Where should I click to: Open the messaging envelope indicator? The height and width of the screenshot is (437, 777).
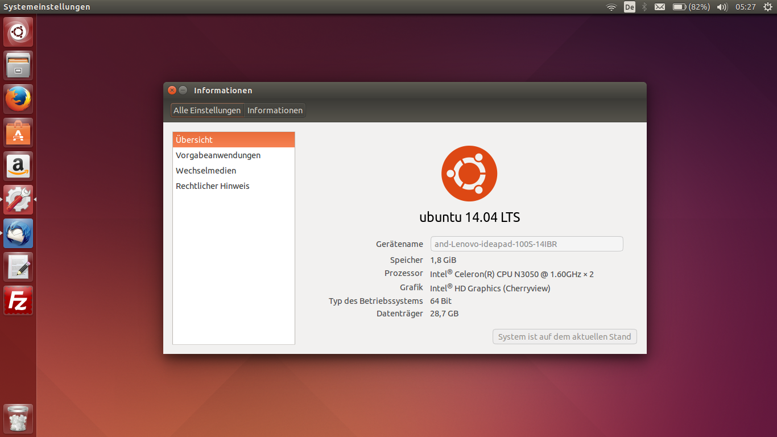(x=660, y=7)
